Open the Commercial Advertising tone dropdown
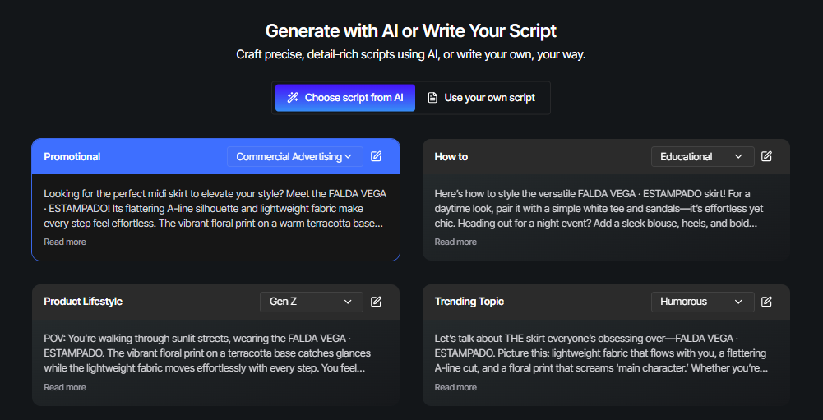Viewport: 823px width, 420px height. (x=295, y=156)
